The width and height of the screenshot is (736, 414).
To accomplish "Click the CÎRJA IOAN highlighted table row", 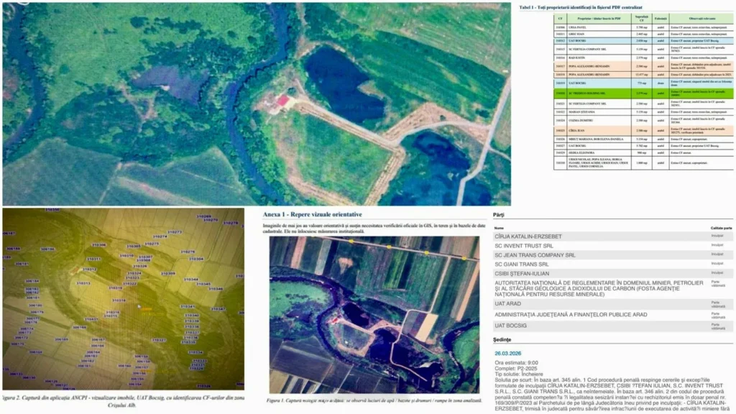I will (x=643, y=131).
